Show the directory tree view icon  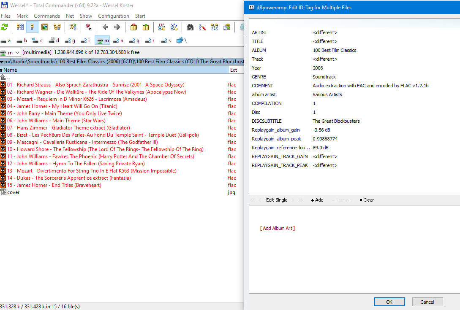[57, 27]
